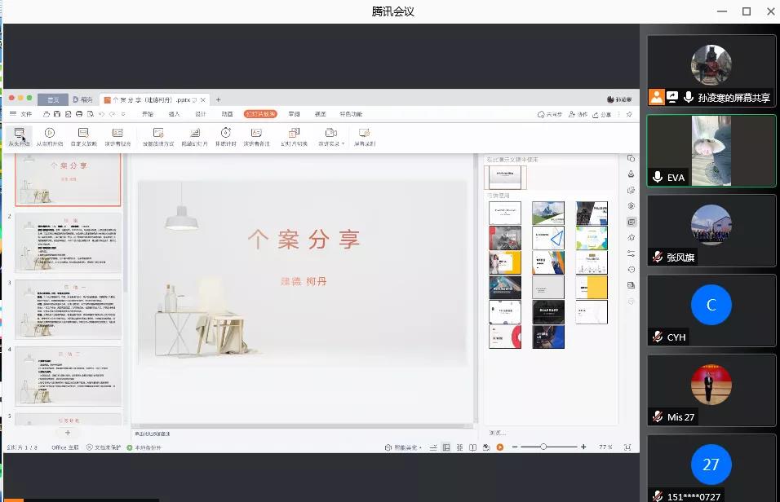The width and height of the screenshot is (780, 502).
Task: Toggle muted microphone for CYH
Action: [x=658, y=337]
